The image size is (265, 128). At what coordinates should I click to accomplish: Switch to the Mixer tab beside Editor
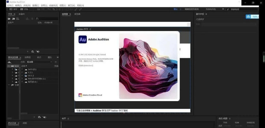77,14
